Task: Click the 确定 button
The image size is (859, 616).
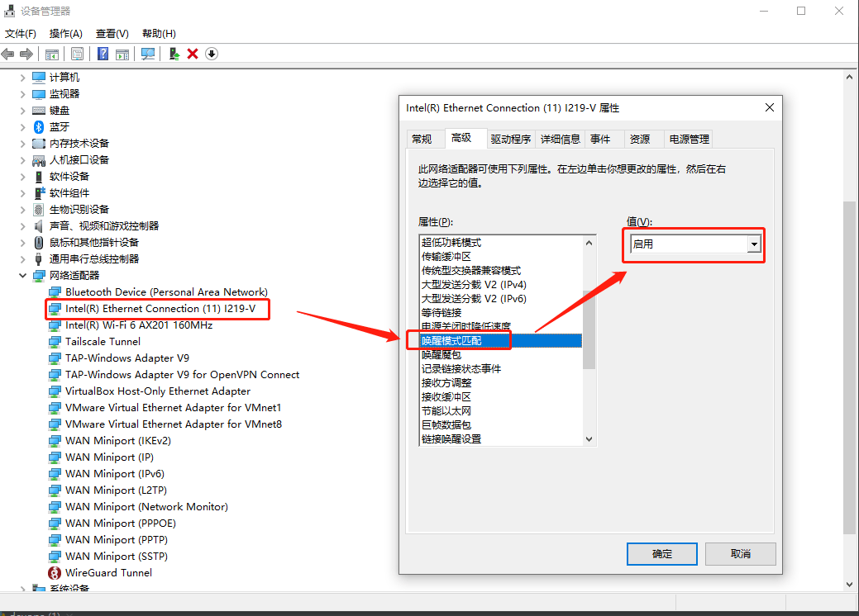Action: click(x=661, y=553)
